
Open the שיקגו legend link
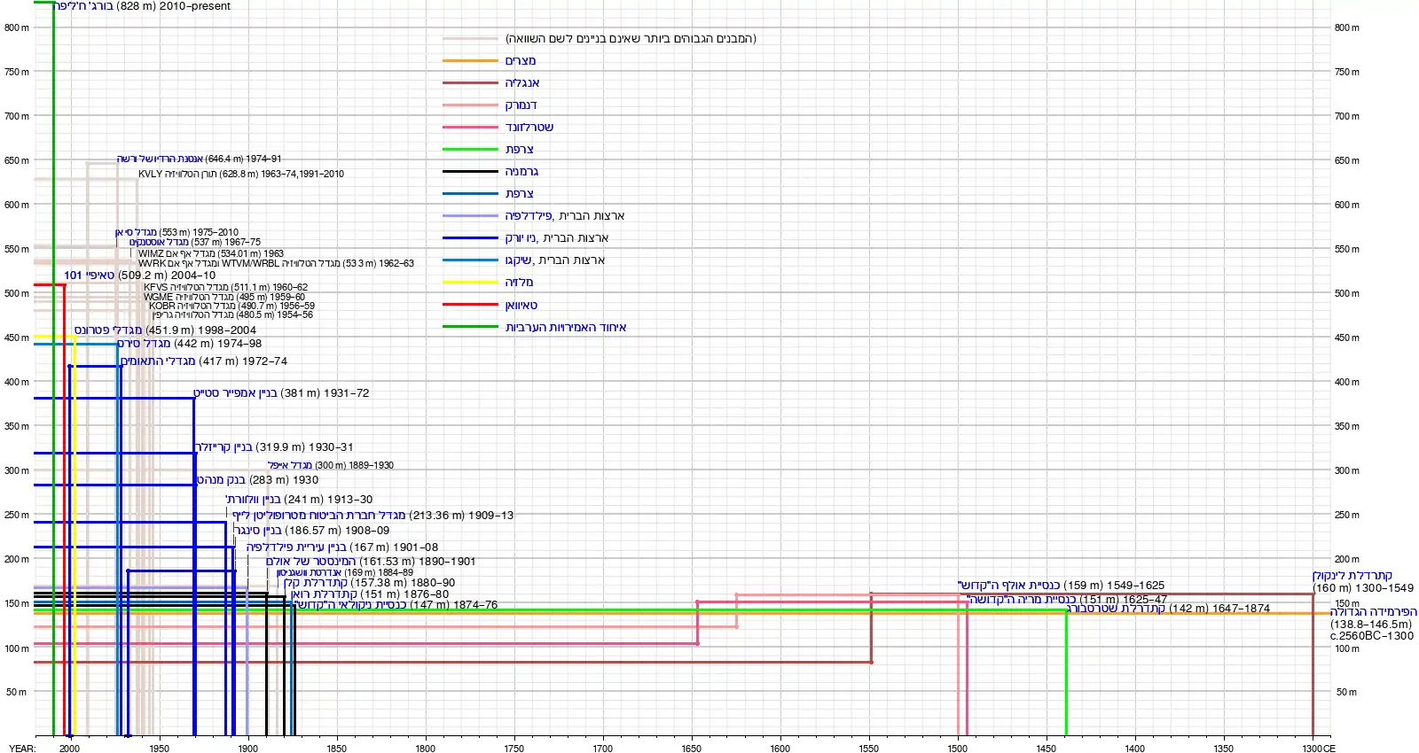(x=518, y=260)
